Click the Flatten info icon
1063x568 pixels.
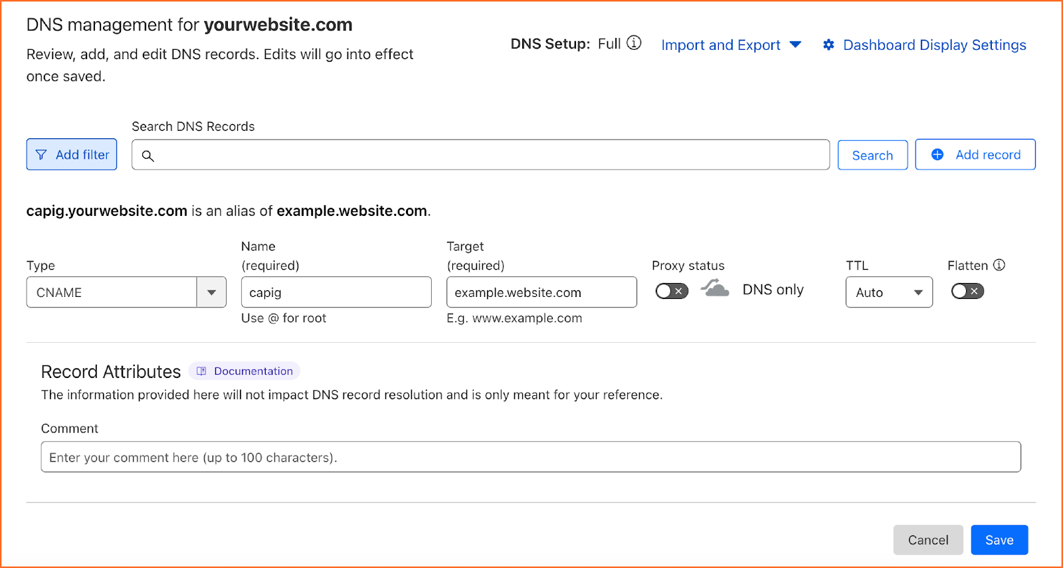point(999,264)
